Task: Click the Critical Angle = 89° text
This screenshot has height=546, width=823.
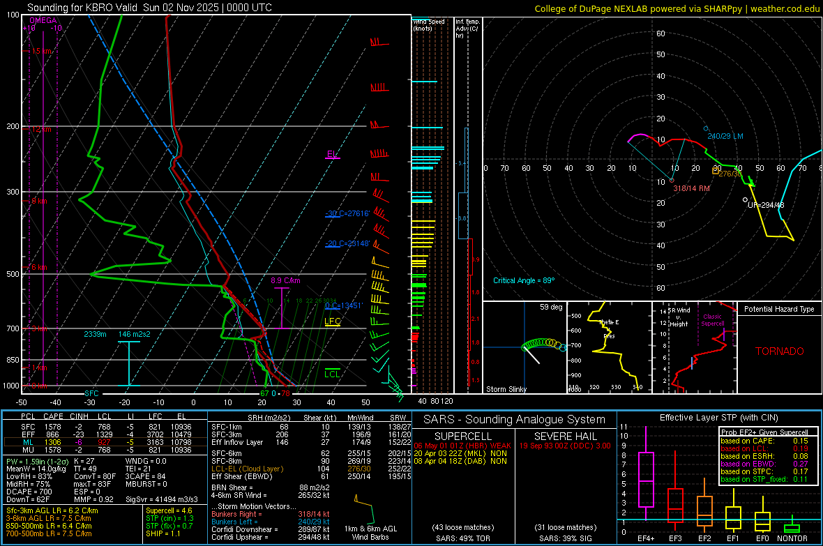Action: (524, 280)
